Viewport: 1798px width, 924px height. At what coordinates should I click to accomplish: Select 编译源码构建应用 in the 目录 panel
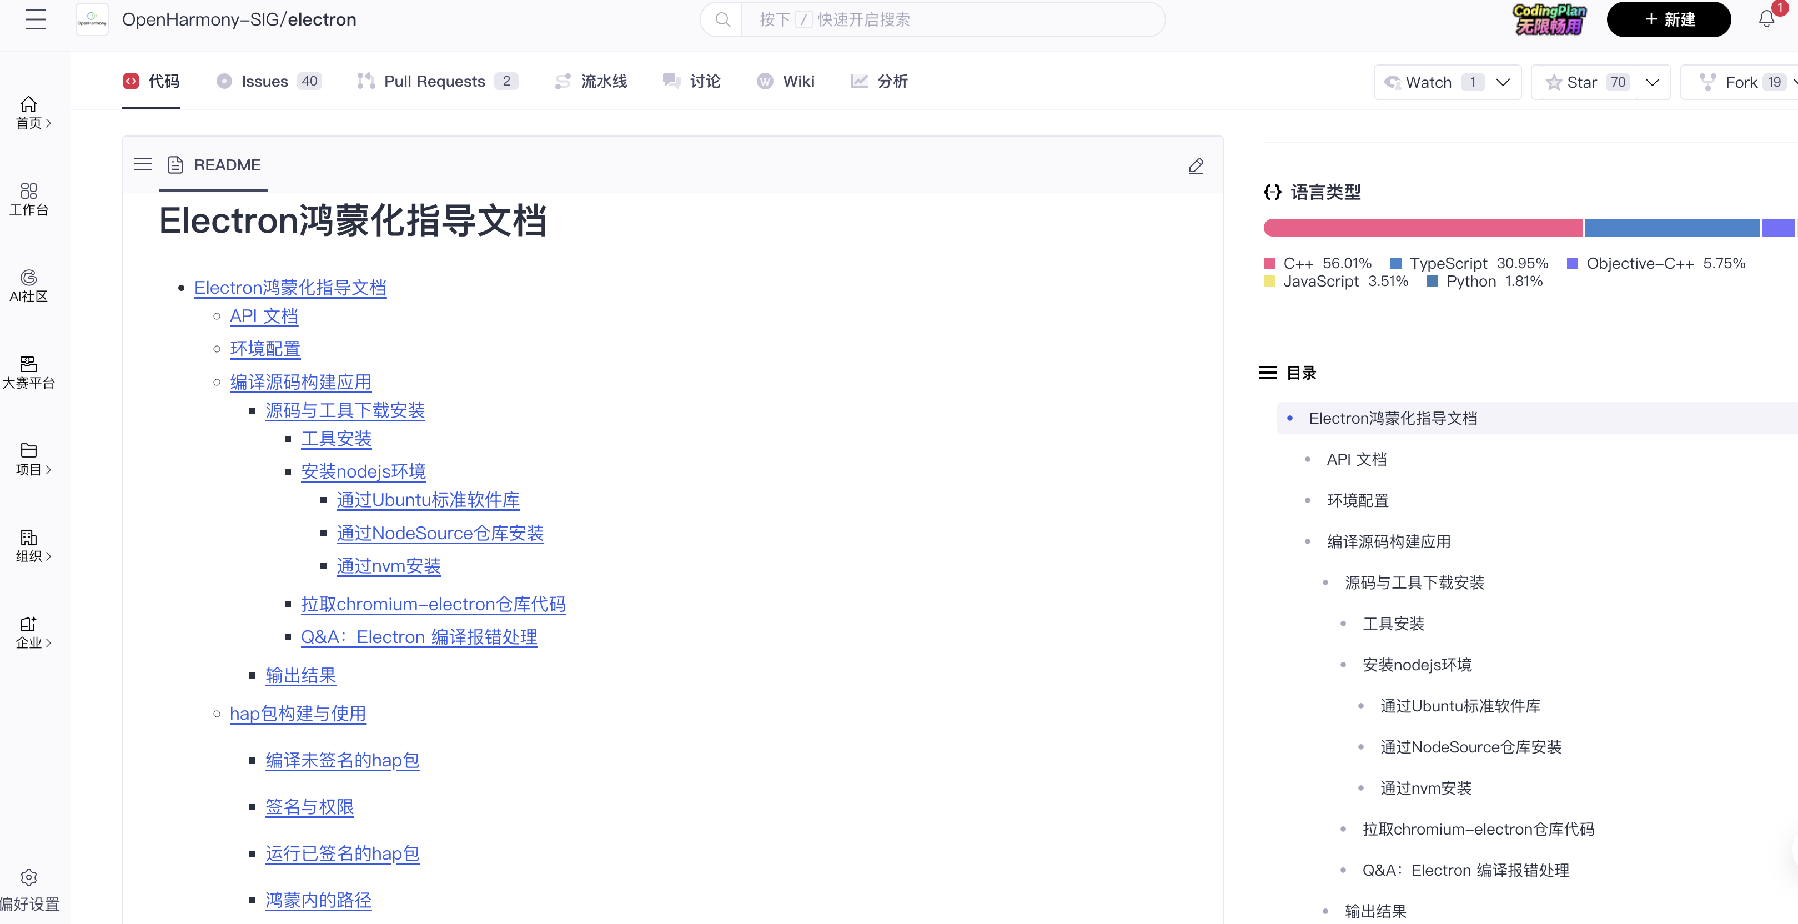(x=1388, y=541)
